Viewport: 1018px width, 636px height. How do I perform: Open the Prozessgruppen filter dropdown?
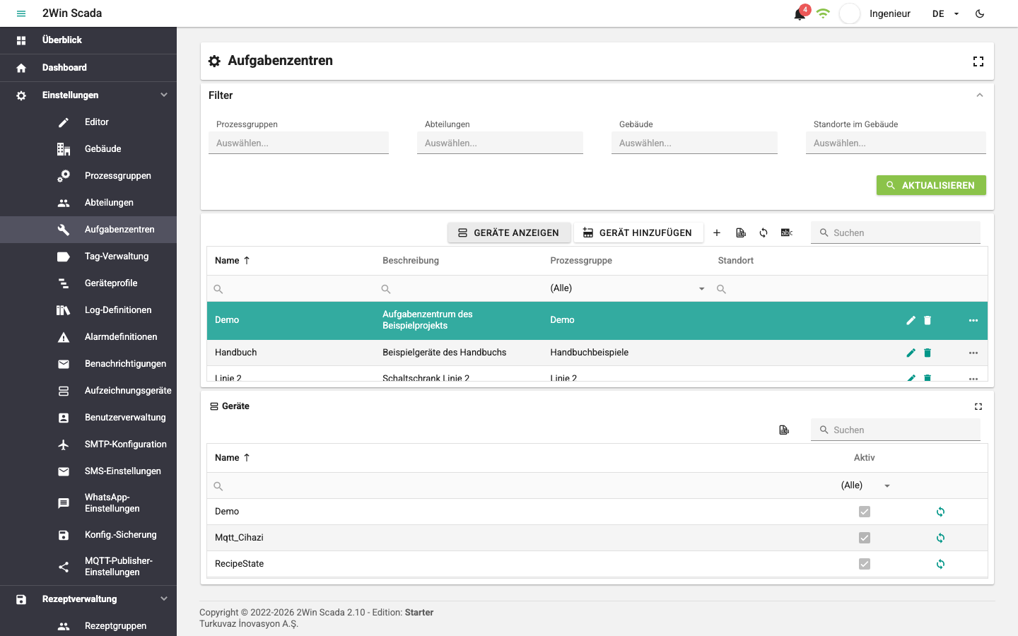298,143
